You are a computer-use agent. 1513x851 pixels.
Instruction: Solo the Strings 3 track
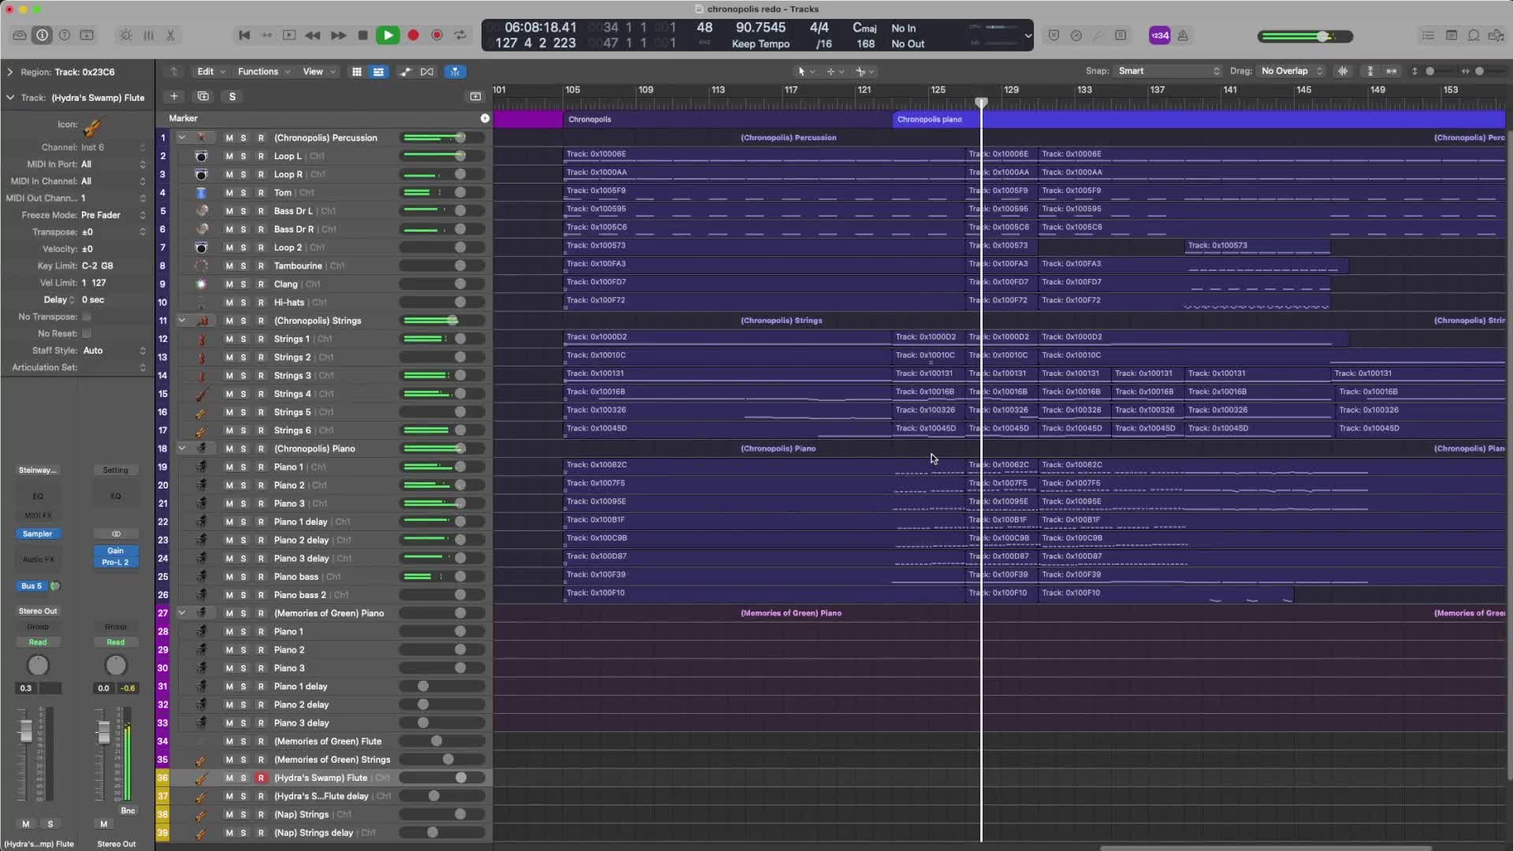(x=243, y=376)
